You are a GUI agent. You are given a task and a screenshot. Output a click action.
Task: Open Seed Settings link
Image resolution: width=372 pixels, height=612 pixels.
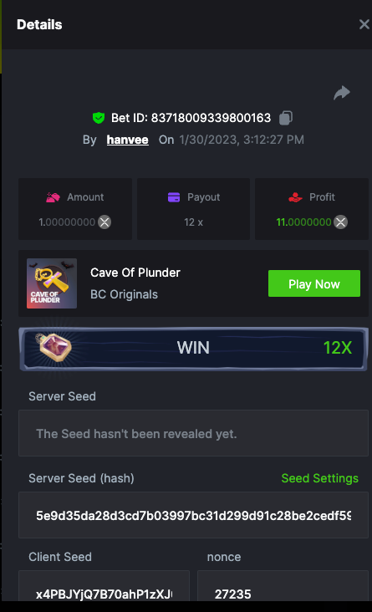(x=319, y=478)
